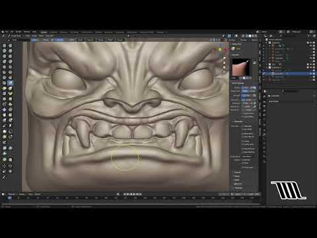Select the Annotate pencil tool
Image resolution: width=317 pixels, height=238 pixels.
(x=4, y=177)
